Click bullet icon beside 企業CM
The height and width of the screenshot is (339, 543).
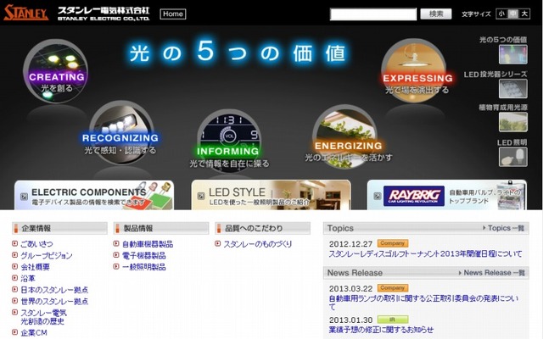pos(15,332)
